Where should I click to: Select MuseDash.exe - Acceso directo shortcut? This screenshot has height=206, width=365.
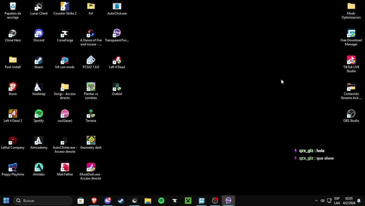[91, 172]
